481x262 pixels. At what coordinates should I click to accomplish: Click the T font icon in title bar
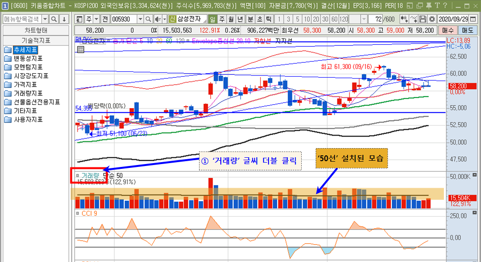437,5
